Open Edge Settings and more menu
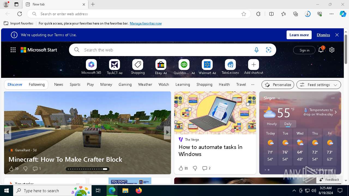Screen dimensions: 349x196 [332, 14]
